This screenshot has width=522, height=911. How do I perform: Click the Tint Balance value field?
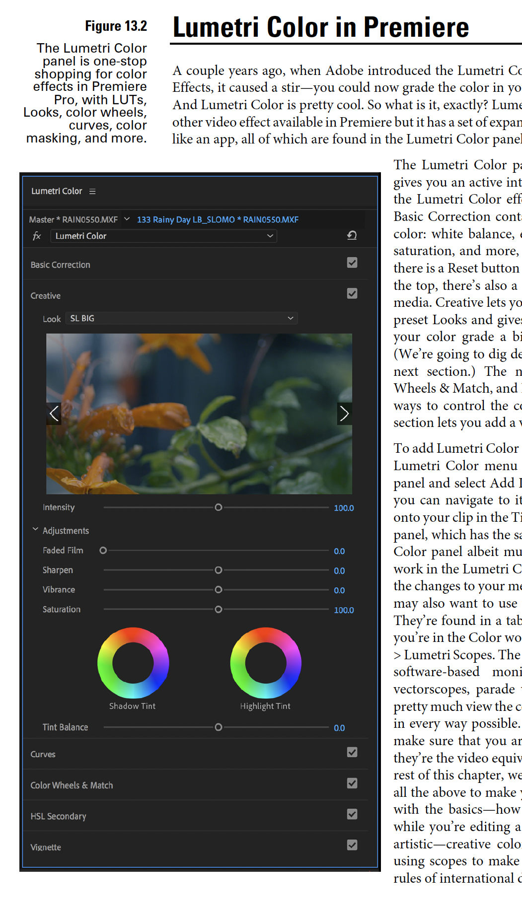(x=339, y=728)
